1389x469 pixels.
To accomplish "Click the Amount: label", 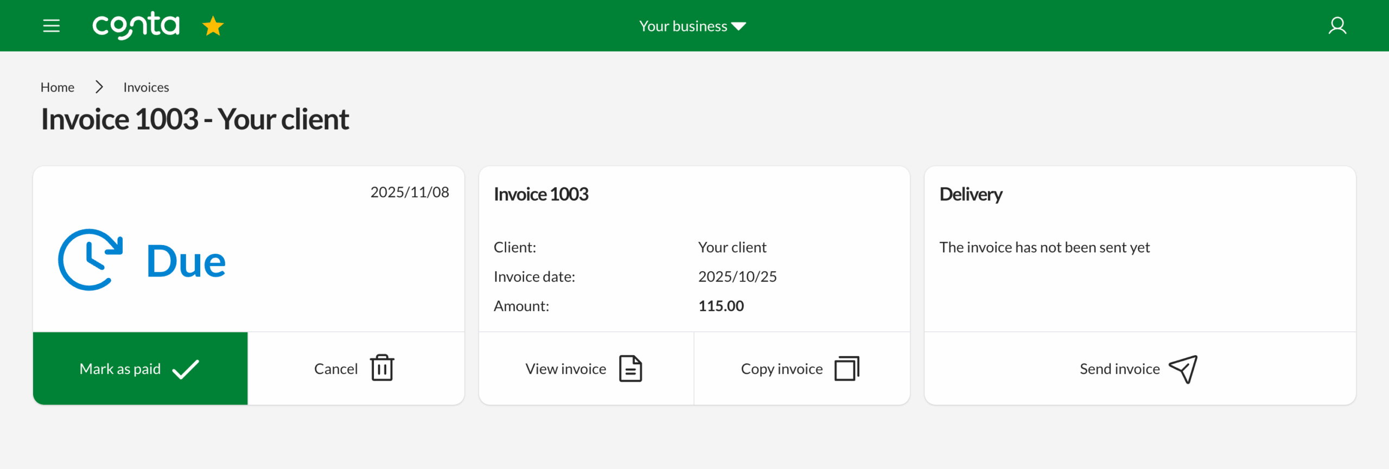I will click(521, 306).
